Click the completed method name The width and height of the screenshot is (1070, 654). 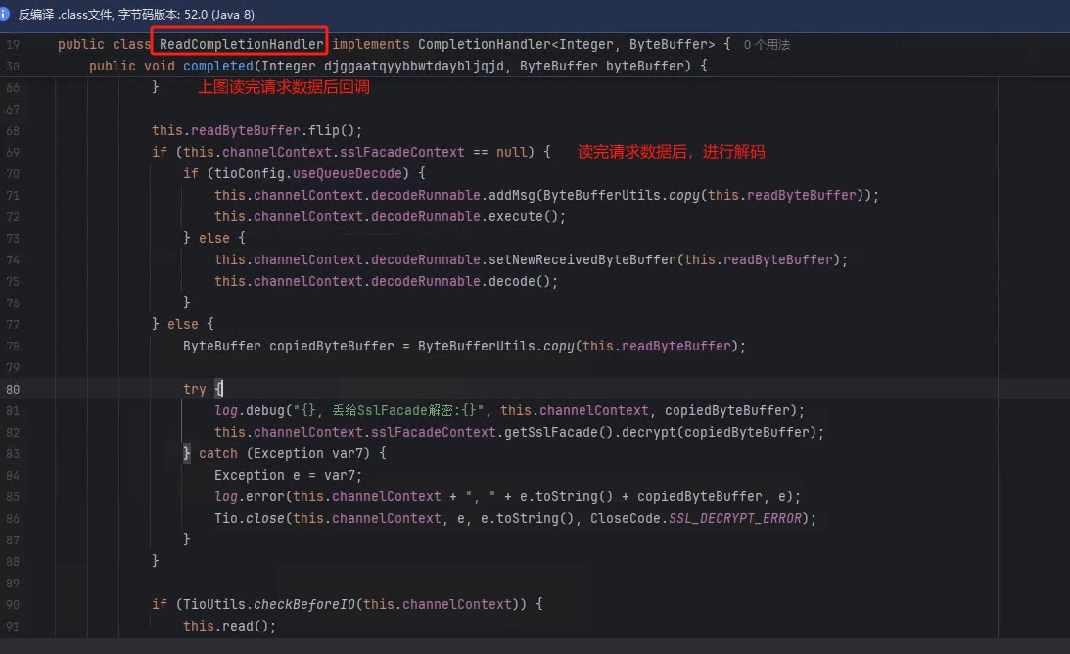tap(217, 67)
